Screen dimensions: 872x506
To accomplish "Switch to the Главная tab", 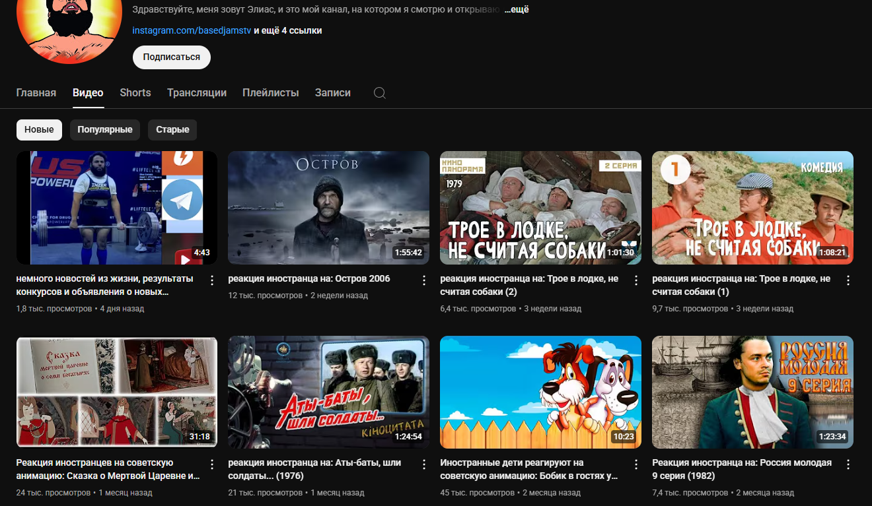I will coord(36,93).
